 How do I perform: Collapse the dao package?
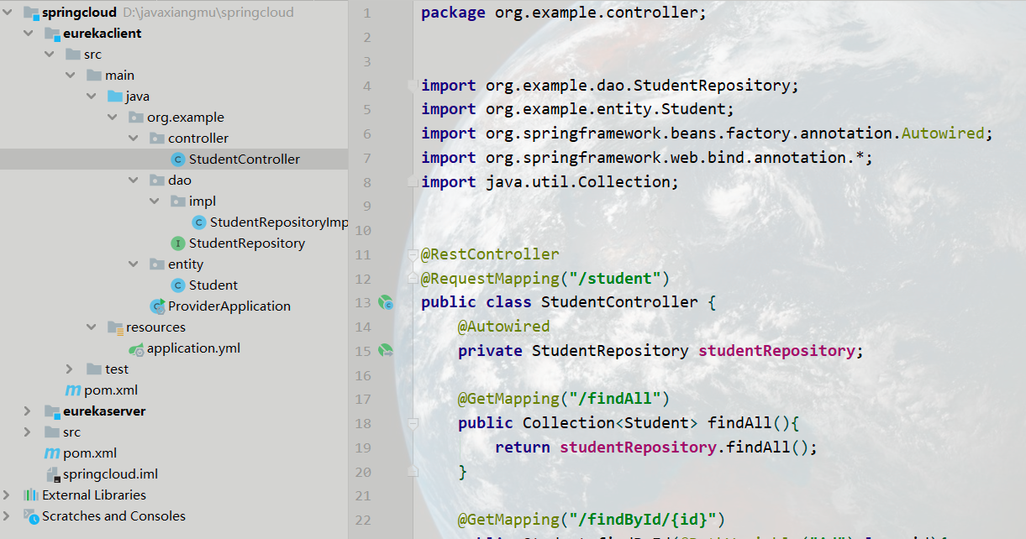(x=134, y=181)
